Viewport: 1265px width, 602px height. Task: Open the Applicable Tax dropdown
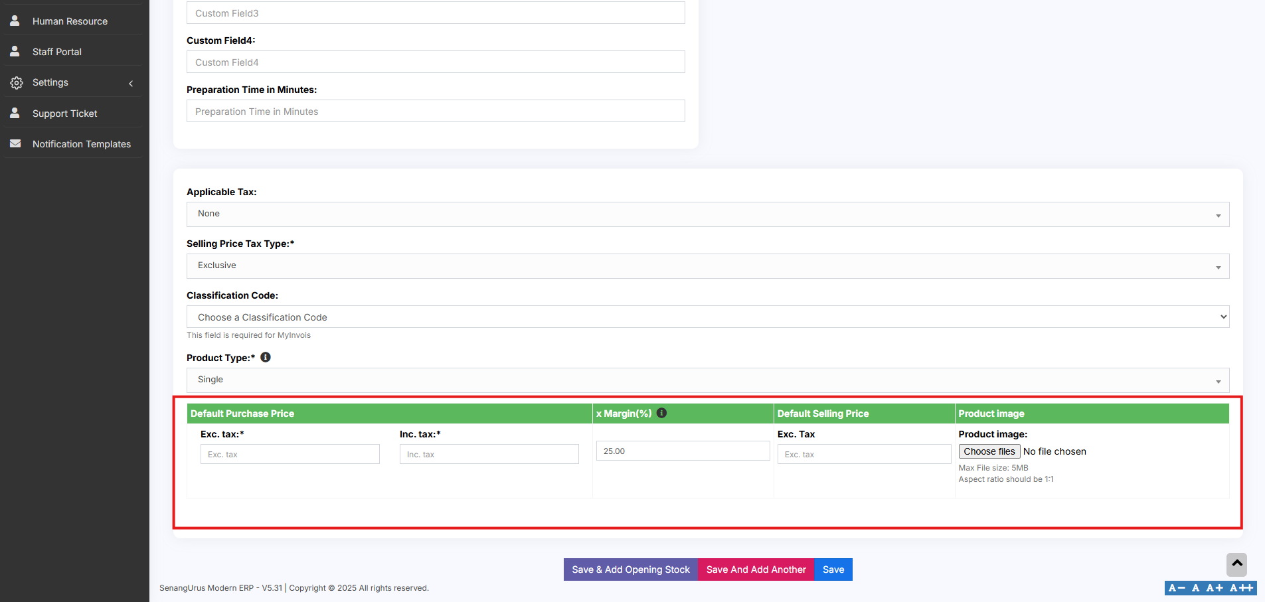(x=707, y=214)
